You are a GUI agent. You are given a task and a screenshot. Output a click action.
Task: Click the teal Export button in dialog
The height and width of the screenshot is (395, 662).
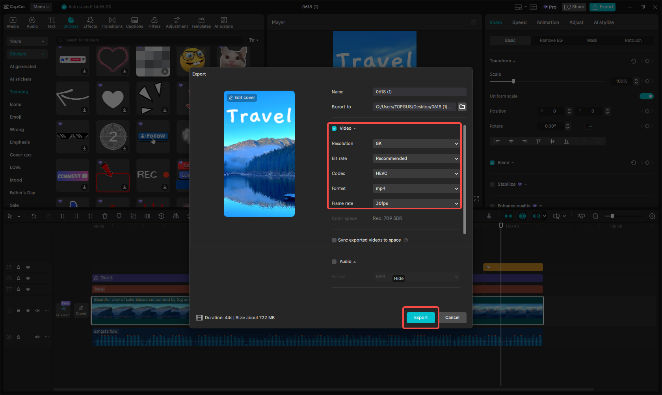click(x=420, y=318)
